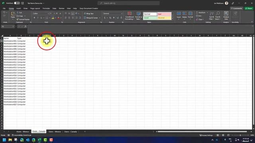Open the Users - Mexico sheet tab
Viewport: 255px width, 143px height.
(55, 131)
